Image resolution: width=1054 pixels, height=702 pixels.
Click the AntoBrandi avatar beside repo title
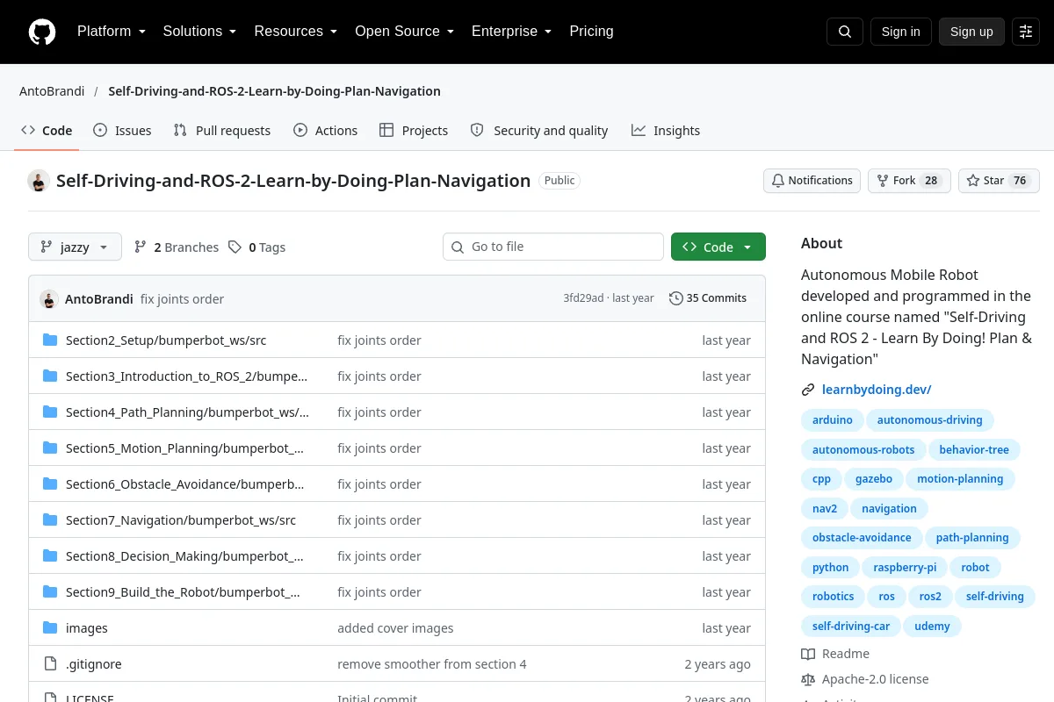(39, 181)
